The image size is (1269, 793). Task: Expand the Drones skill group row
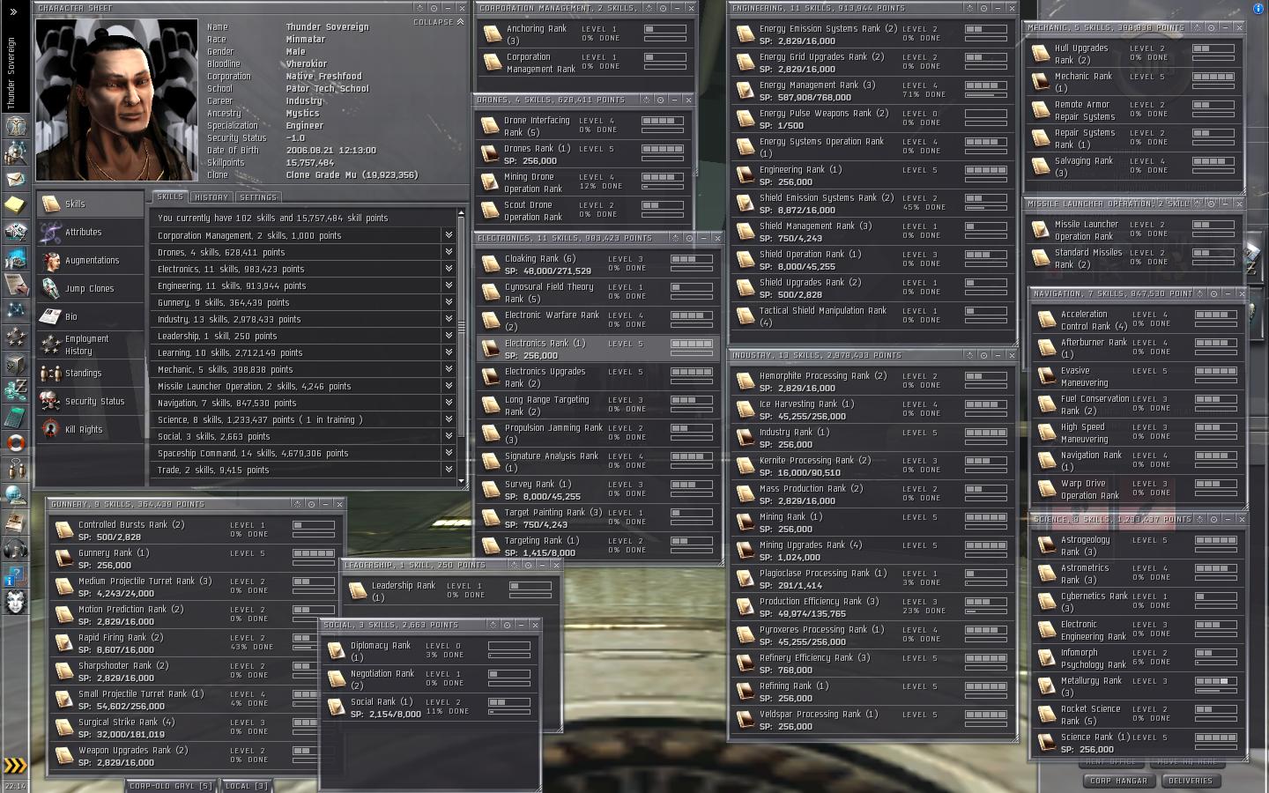pos(449,252)
